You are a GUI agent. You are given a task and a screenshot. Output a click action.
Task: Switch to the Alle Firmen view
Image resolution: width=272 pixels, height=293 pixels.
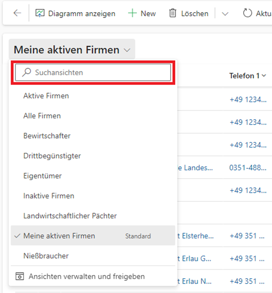(x=42, y=116)
